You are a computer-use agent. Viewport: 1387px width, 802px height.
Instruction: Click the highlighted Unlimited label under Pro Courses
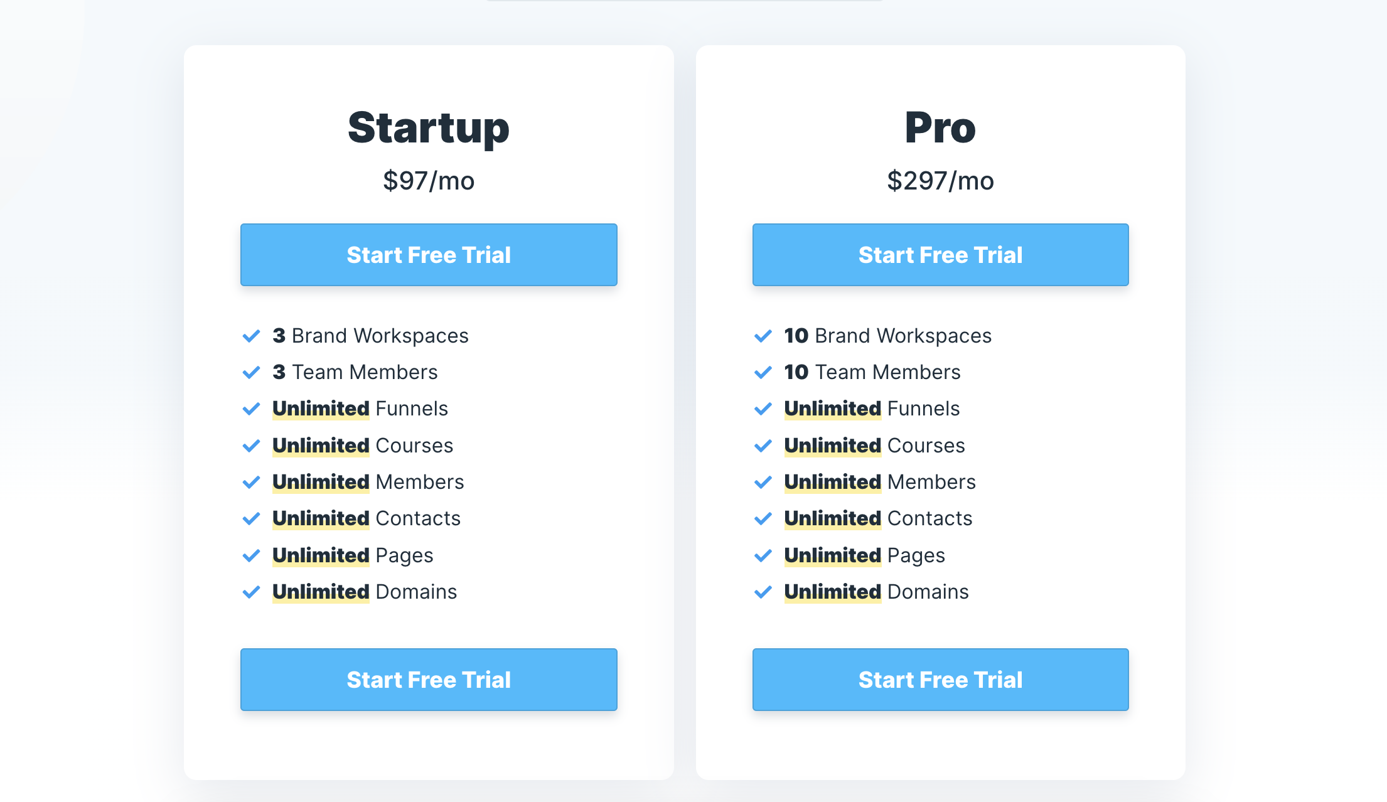(832, 446)
